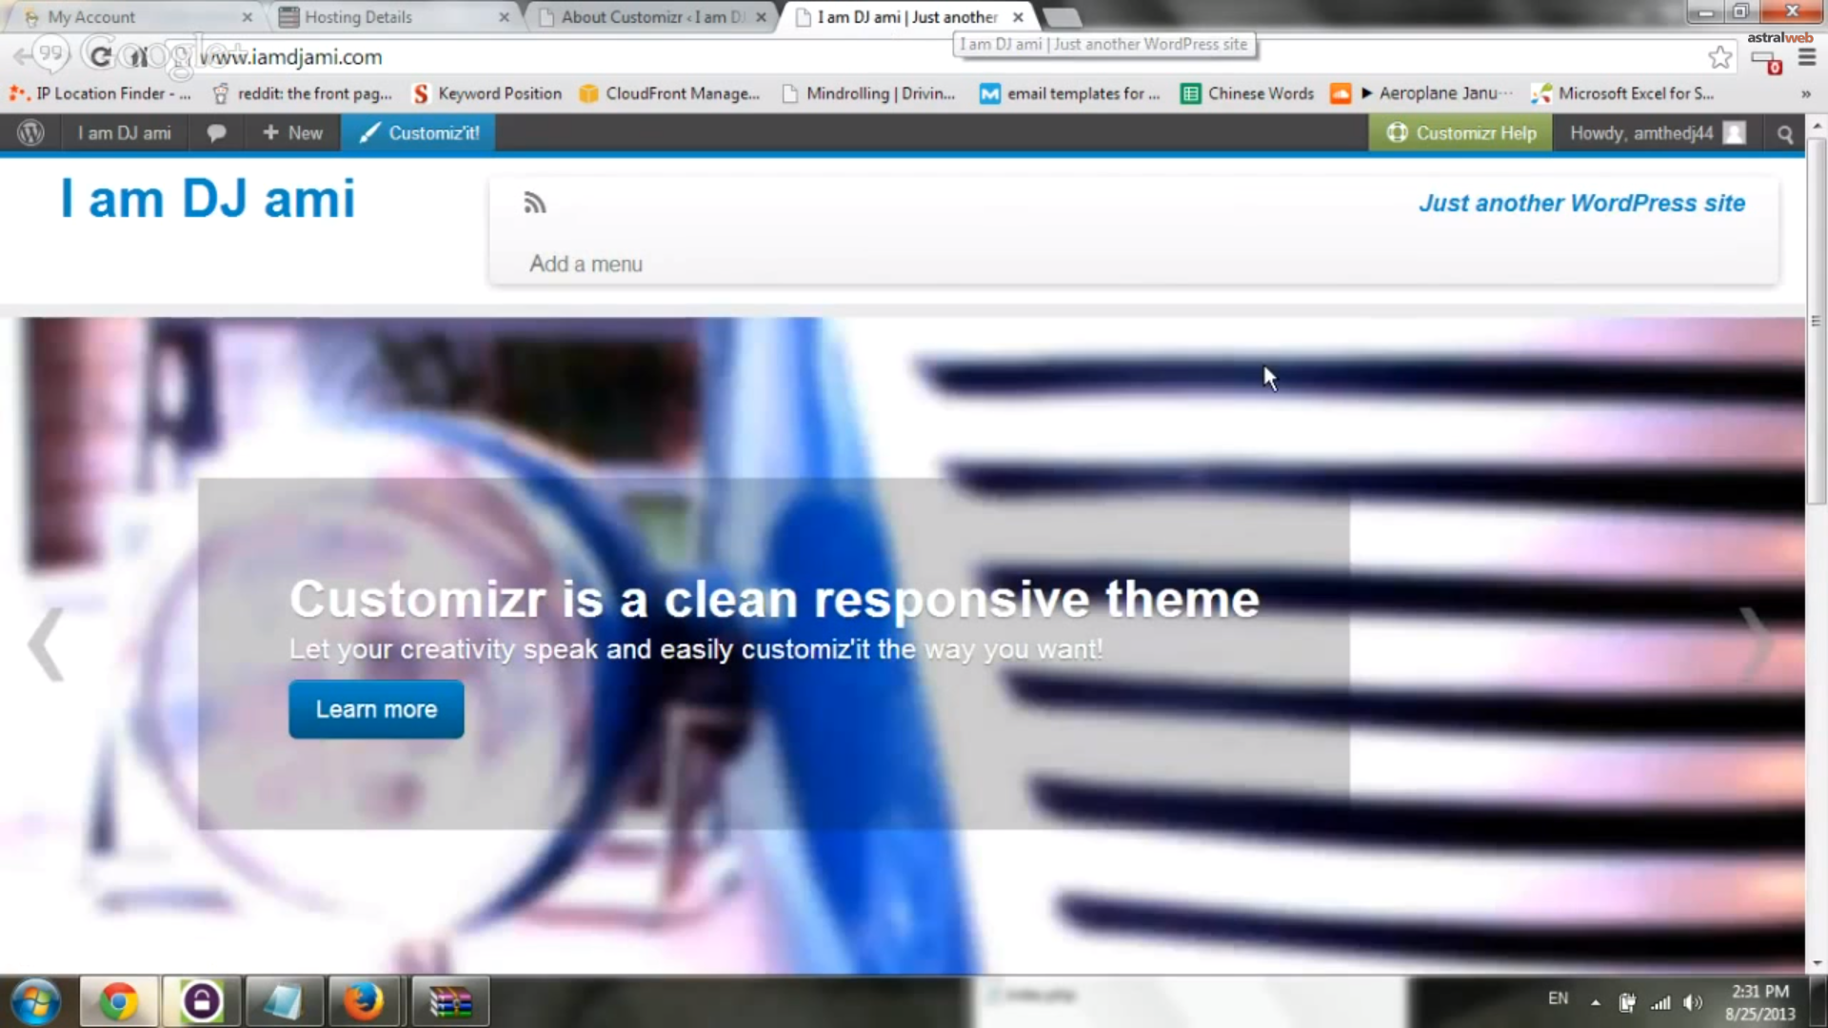1828x1028 pixels.
Task: Open 'reddit: the front pag...' bookmark
Action: tap(303, 93)
